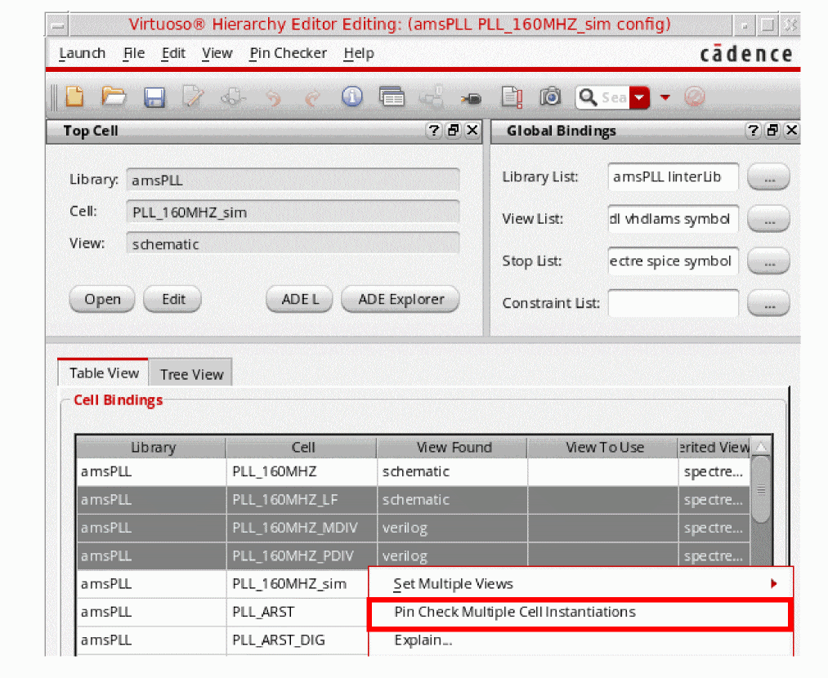Click the Global Bindings help question icon
The image size is (828, 678).
[753, 131]
